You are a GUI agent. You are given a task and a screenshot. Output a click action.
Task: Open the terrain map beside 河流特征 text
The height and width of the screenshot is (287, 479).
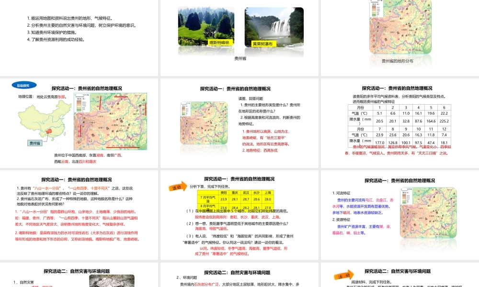428,213
